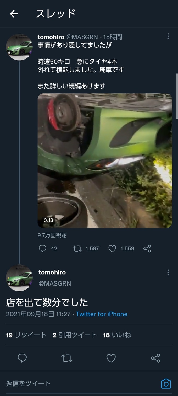Open three-dot menu on second tweet

click(x=168, y=272)
